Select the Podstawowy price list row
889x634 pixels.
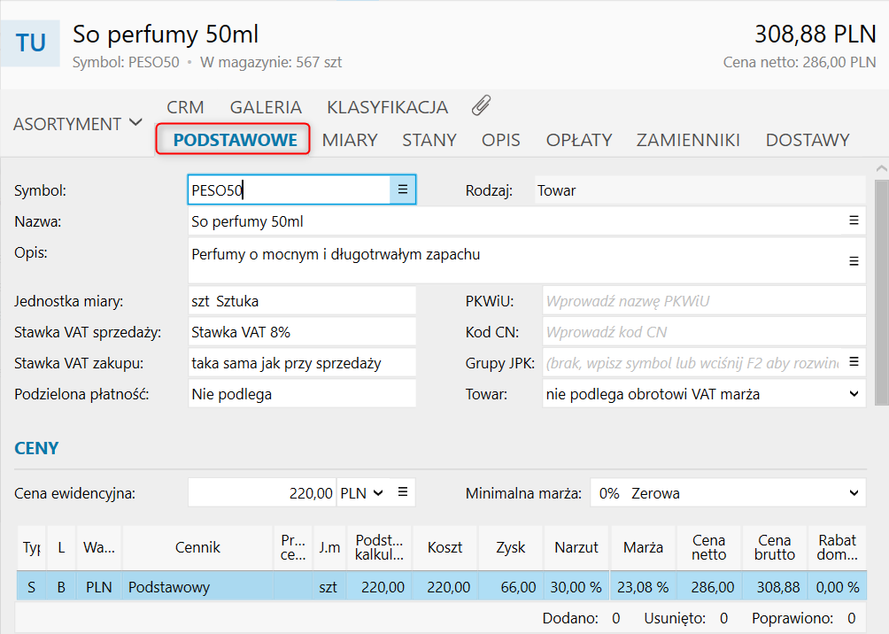197,587
